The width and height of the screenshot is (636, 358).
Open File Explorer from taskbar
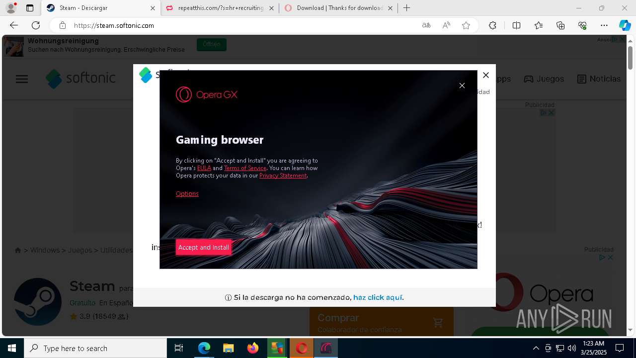coord(228,348)
